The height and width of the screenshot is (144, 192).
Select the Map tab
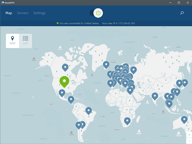coord(9,13)
